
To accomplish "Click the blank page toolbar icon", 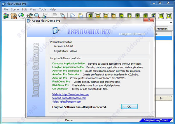I will 55,15.
